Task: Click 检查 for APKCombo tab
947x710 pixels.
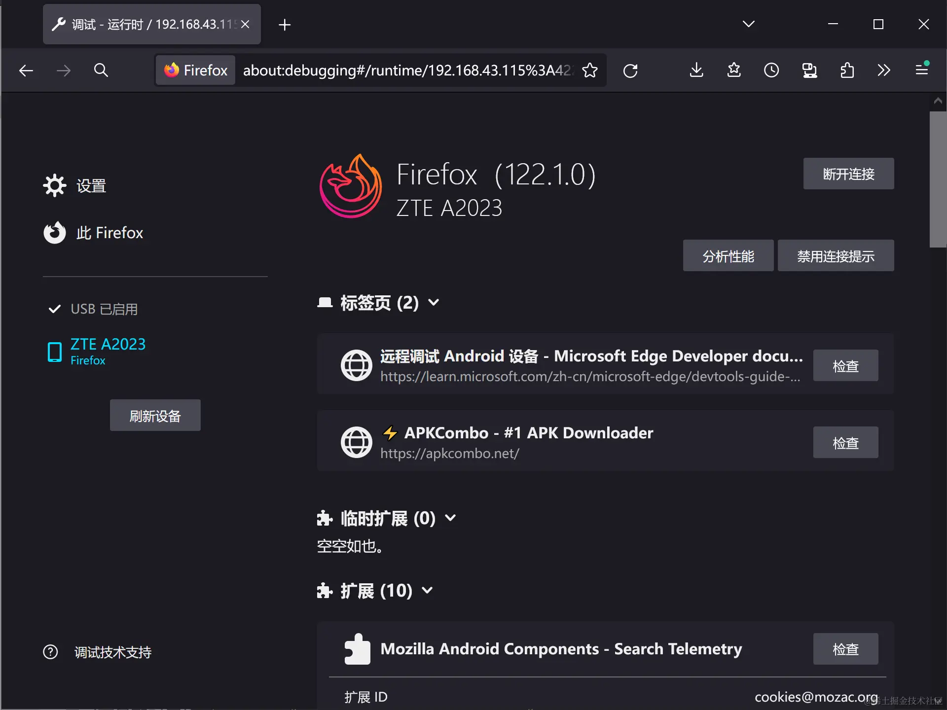Action: (845, 443)
